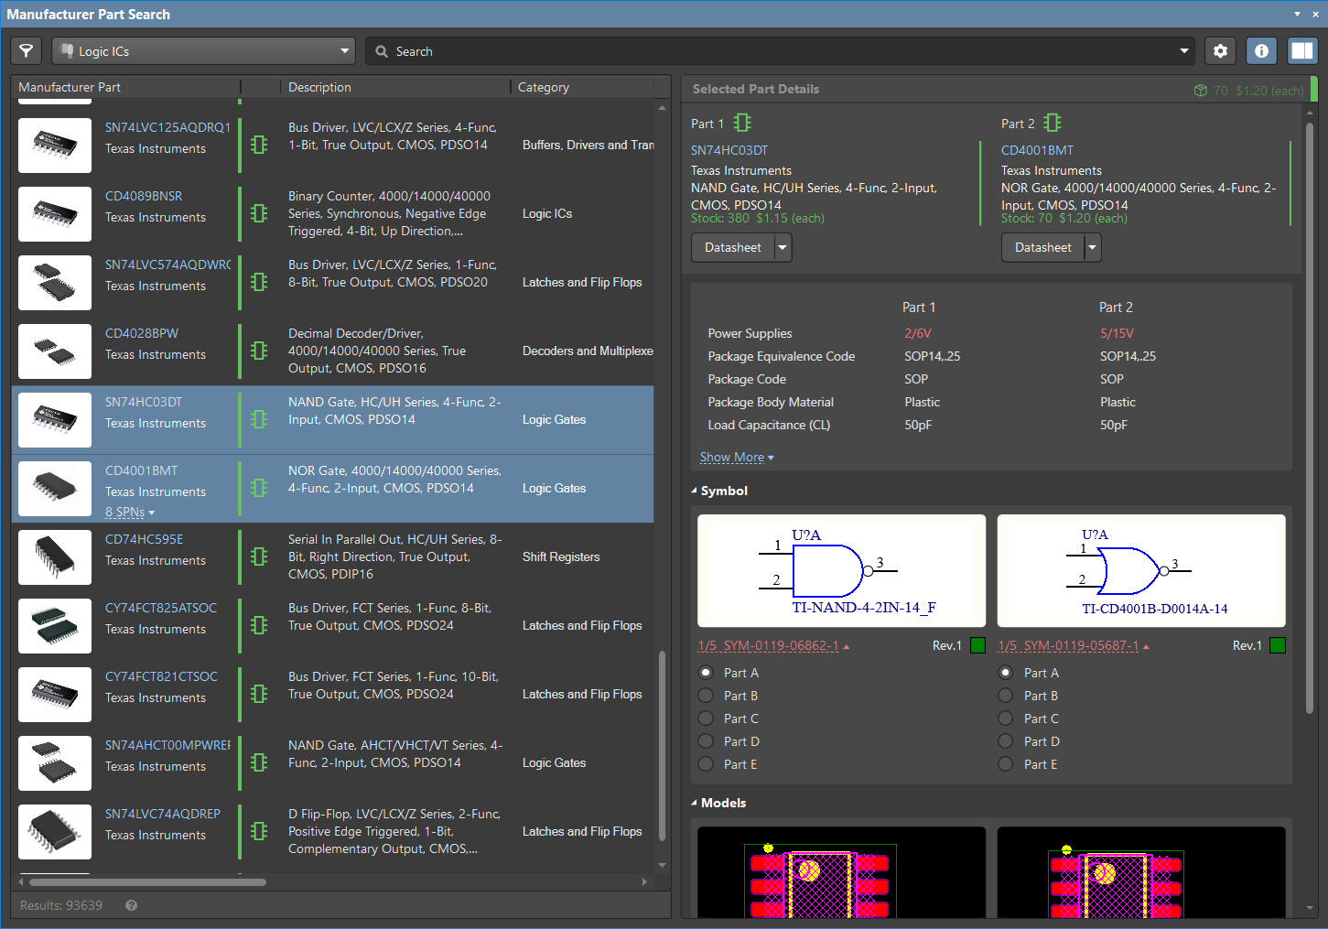Click the horizontal scrollbar of the results list
The image size is (1328, 929).
[147, 882]
